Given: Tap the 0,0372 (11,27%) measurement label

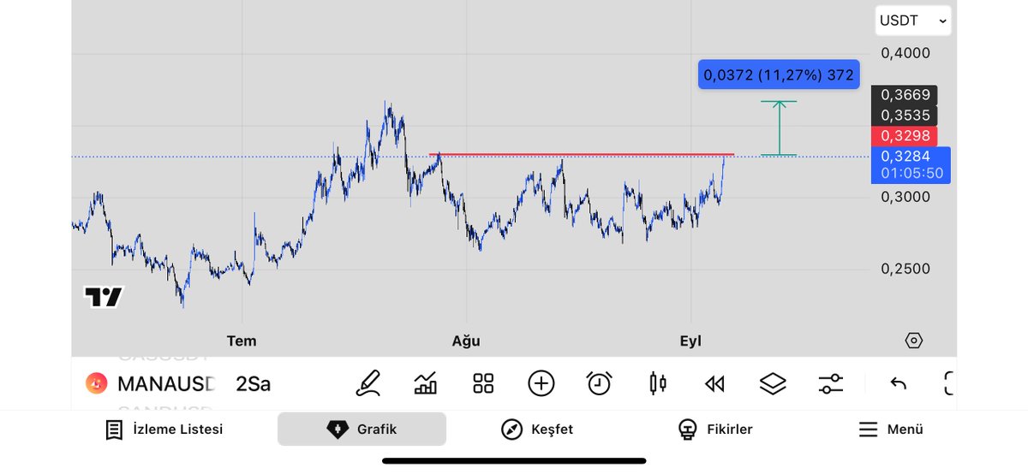Looking at the screenshot, I should tap(779, 75).
